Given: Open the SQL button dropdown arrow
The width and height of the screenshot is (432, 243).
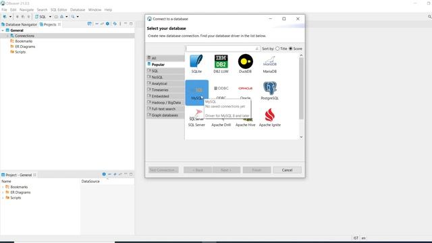Looking at the screenshot, I should 50,17.
